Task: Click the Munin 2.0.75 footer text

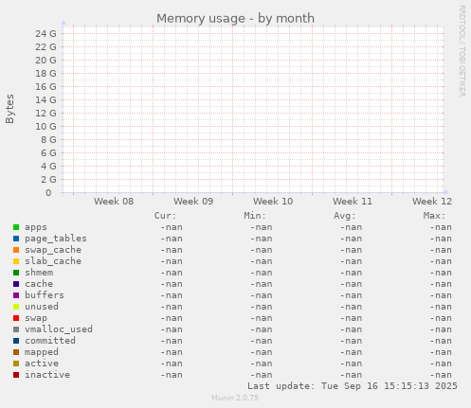Action: tap(235, 398)
